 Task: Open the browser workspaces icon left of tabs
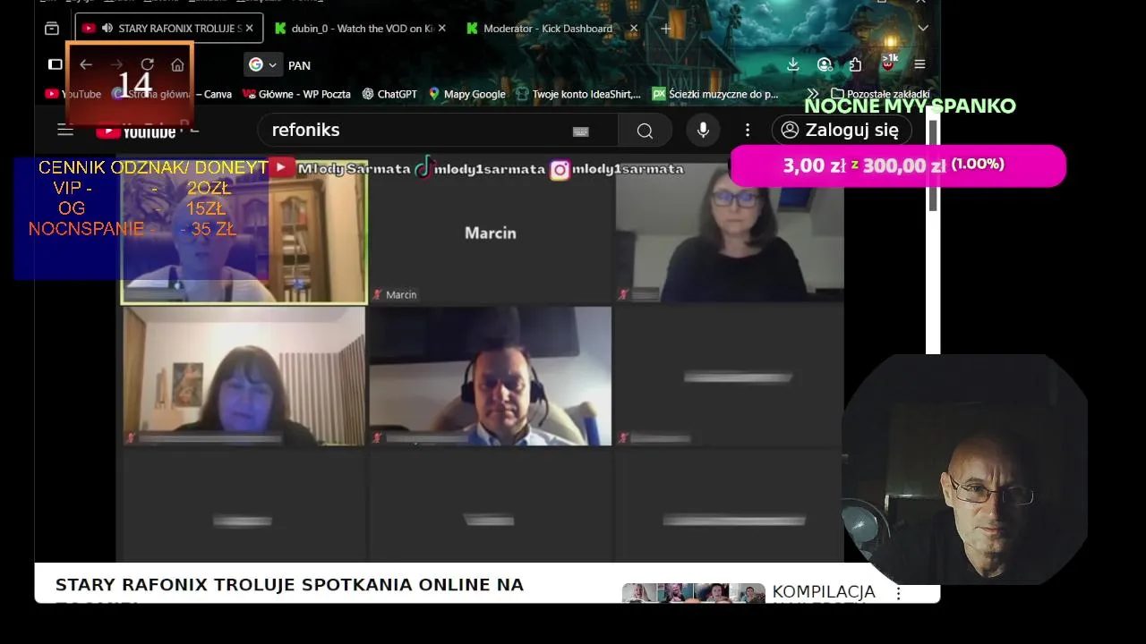click(52, 29)
